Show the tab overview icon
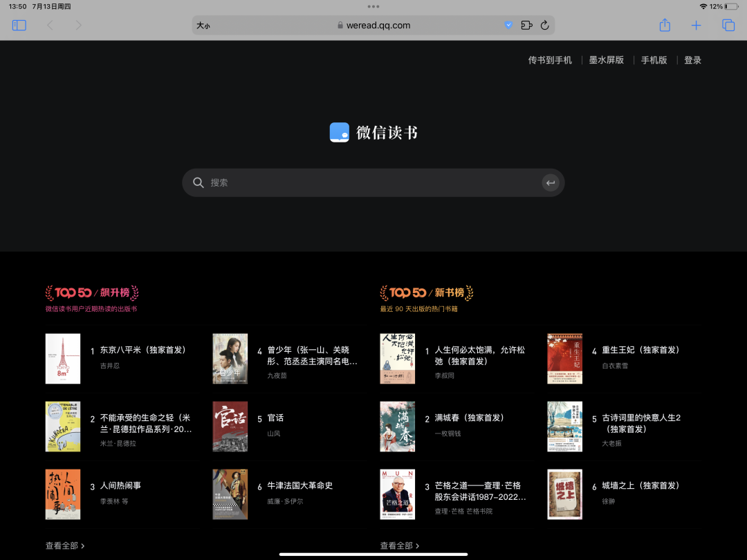The image size is (747, 560). click(x=728, y=26)
